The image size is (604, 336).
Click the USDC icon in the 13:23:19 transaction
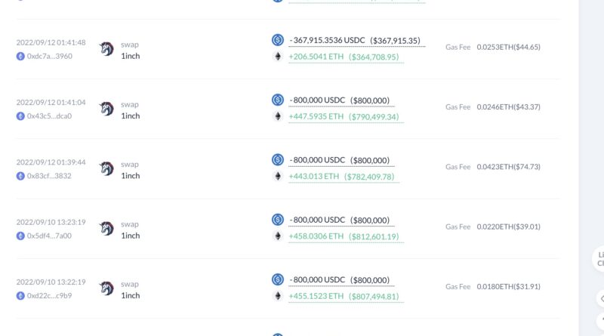pyautogui.click(x=277, y=220)
